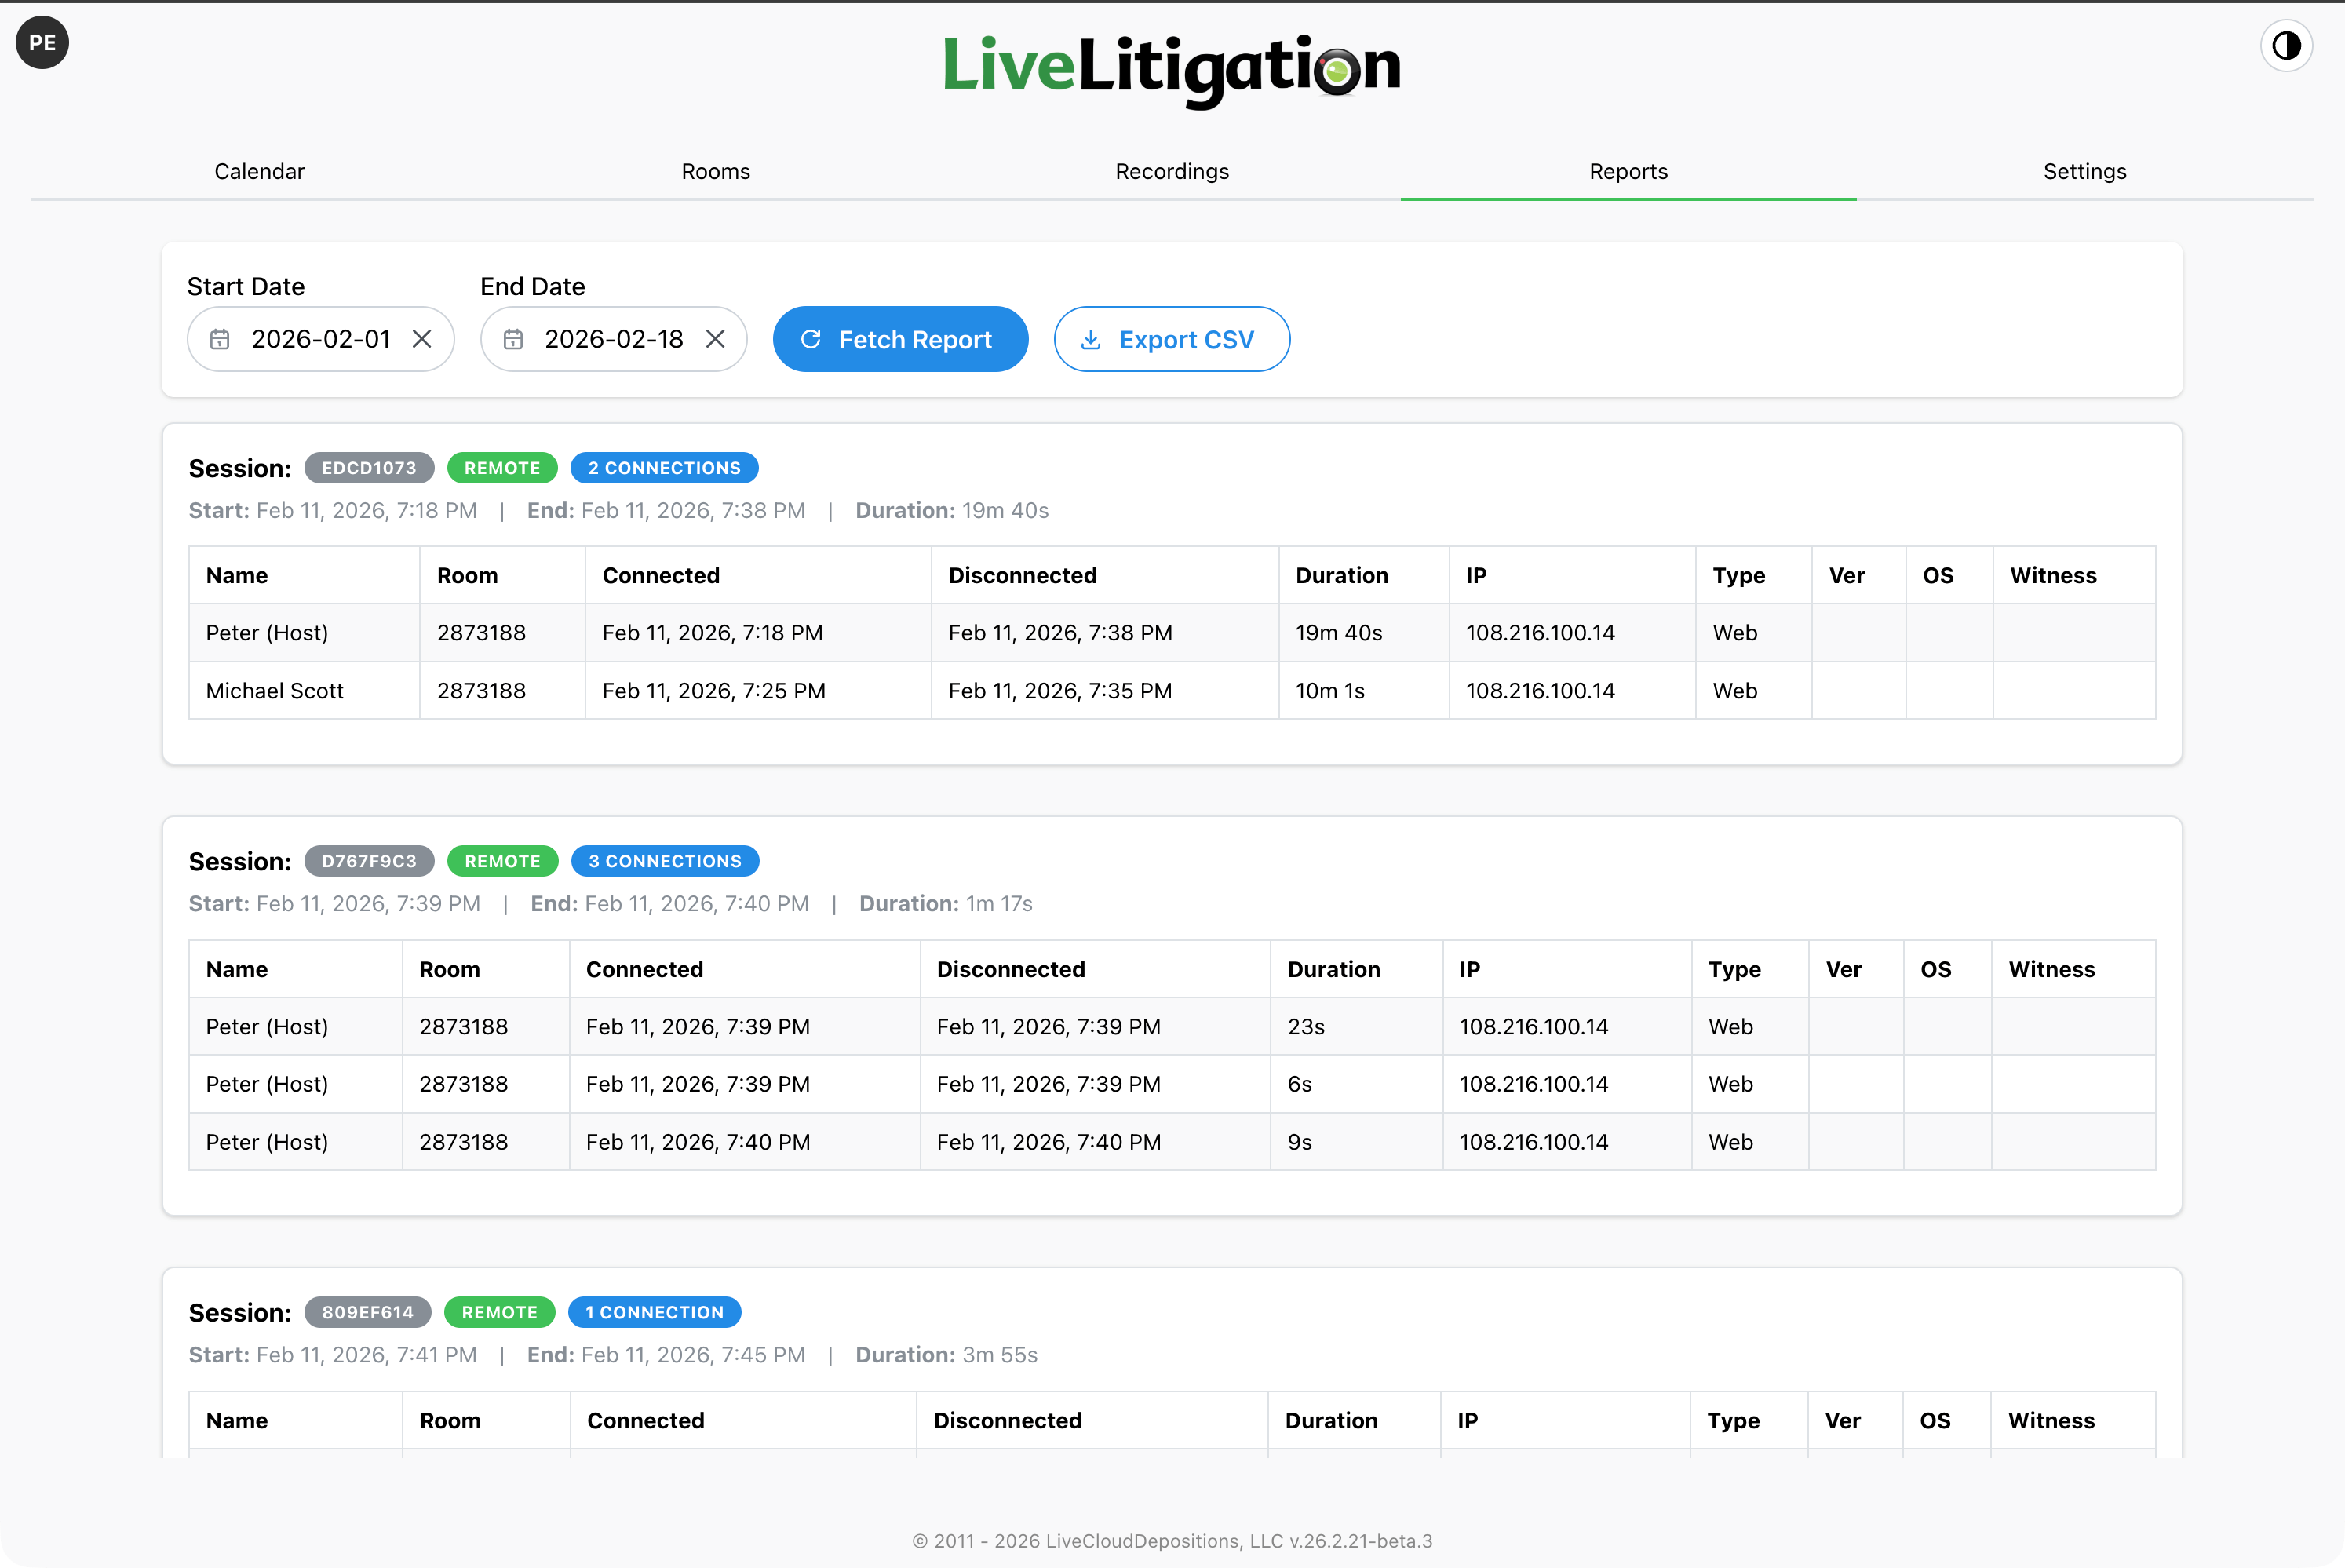Select session badge EDCD1073
Screen dimensions: 2345x1568
point(369,467)
